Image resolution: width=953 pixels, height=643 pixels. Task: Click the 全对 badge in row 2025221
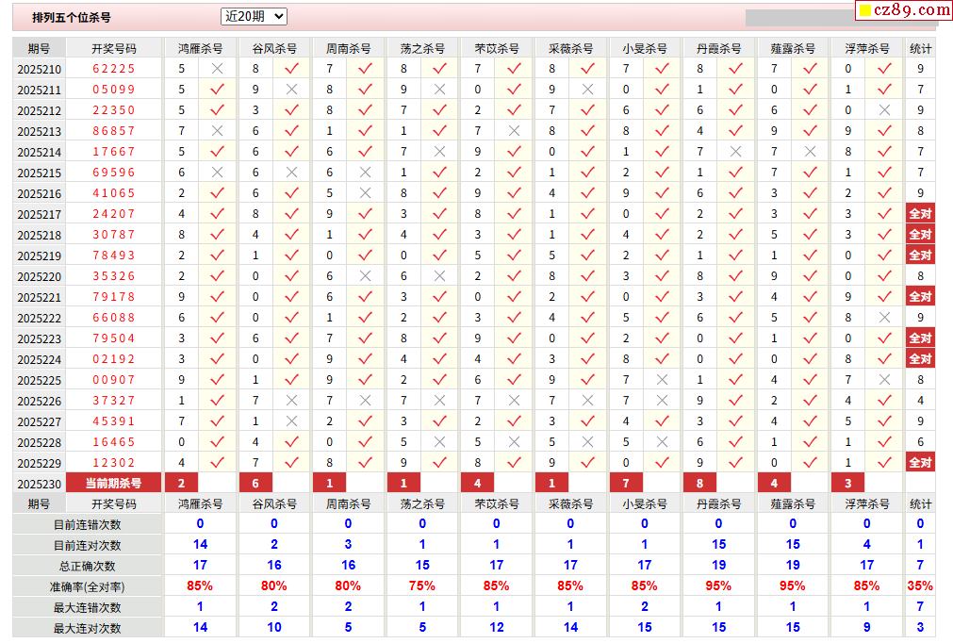tap(920, 297)
